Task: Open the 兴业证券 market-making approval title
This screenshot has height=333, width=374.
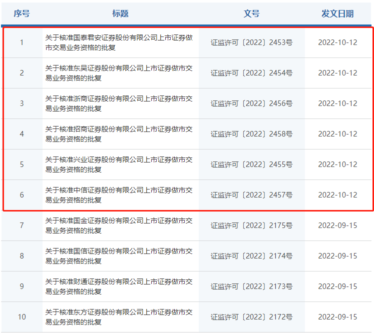Action: coord(119,164)
